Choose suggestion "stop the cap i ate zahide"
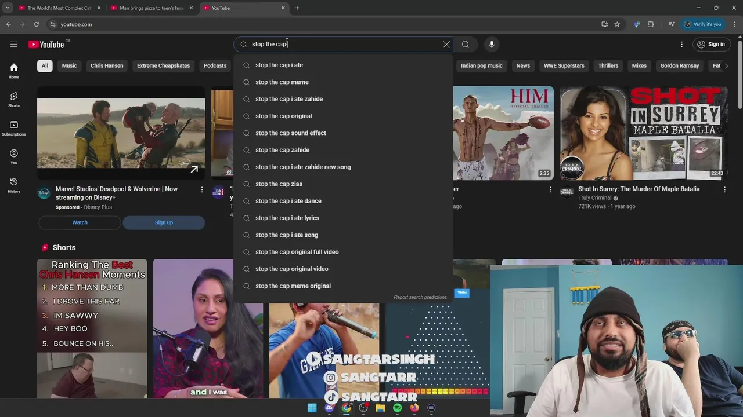This screenshot has height=417, width=743. tap(343, 99)
